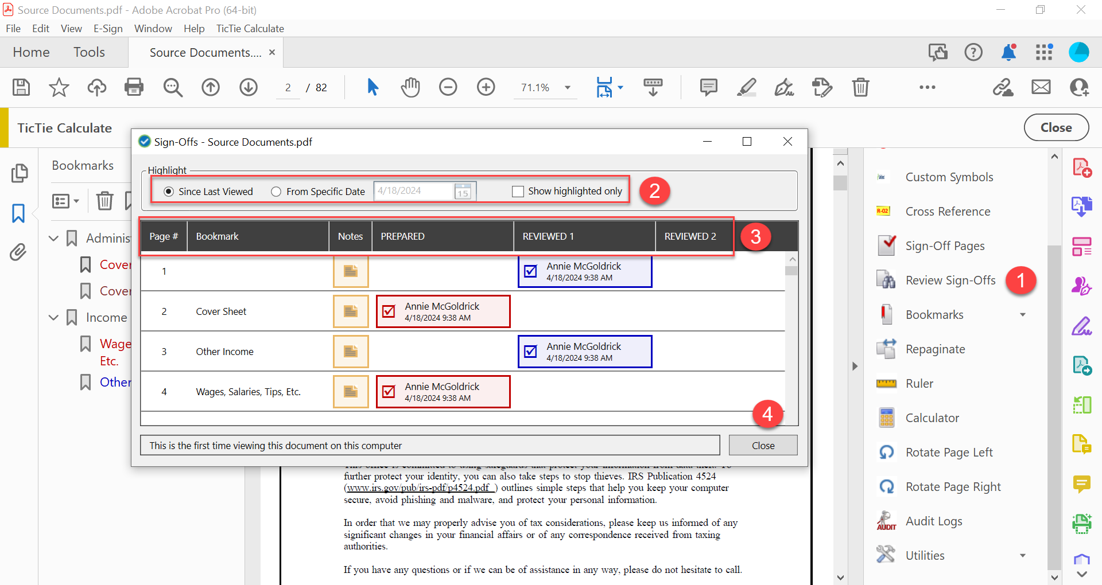Switch to the Tools tab
This screenshot has height=585, width=1102.
click(89, 52)
